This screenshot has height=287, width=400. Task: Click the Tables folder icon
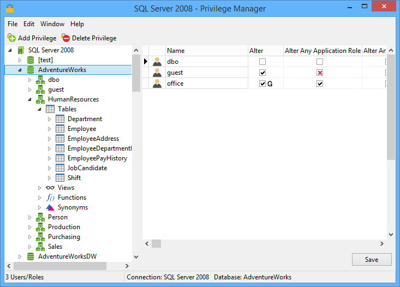pyautogui.click(x=50, y=109)
